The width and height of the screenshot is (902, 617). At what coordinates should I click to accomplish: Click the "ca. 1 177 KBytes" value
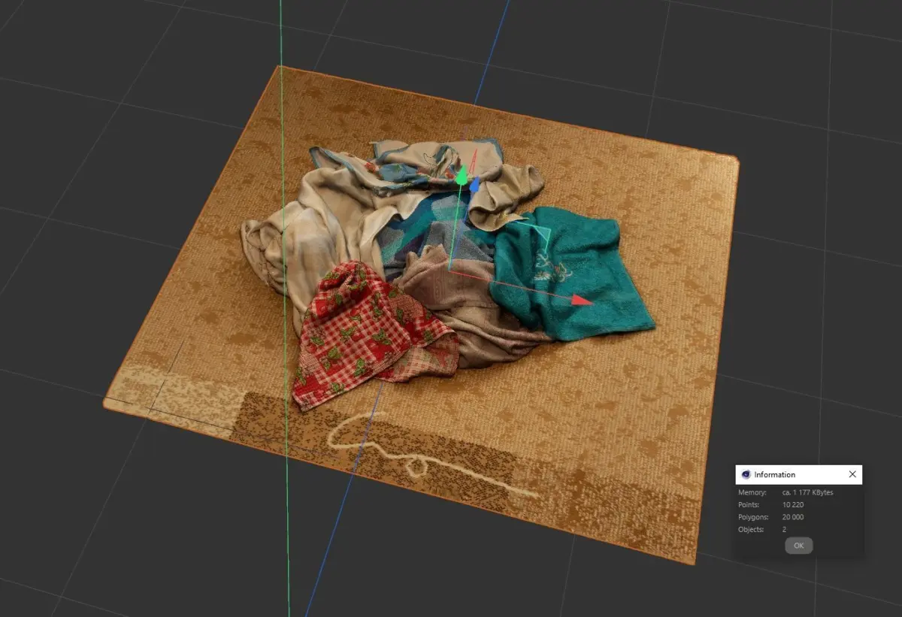pos(807,492)
